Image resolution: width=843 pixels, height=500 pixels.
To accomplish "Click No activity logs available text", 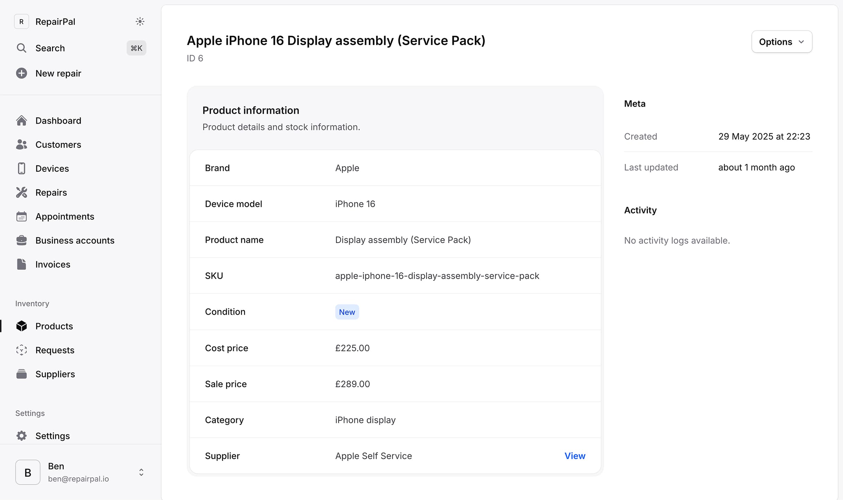I will [677, 240].
